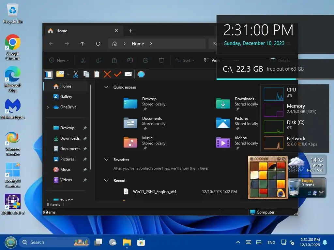Open taskbar clock showing 2:31:00 PM

(310, 242)
